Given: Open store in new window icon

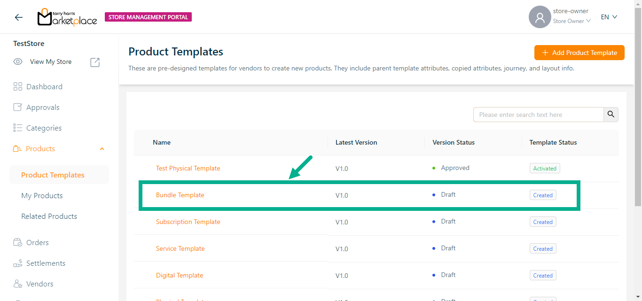Looking at the screenshot, I should (95, 62).
